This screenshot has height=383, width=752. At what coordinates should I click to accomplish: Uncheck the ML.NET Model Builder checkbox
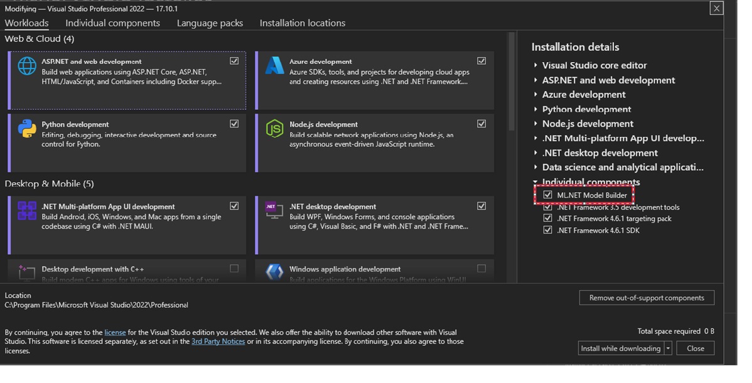click(548, 195)
